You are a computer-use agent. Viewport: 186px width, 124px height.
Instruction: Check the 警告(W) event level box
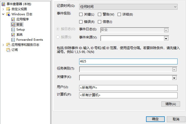click(99, 14)
